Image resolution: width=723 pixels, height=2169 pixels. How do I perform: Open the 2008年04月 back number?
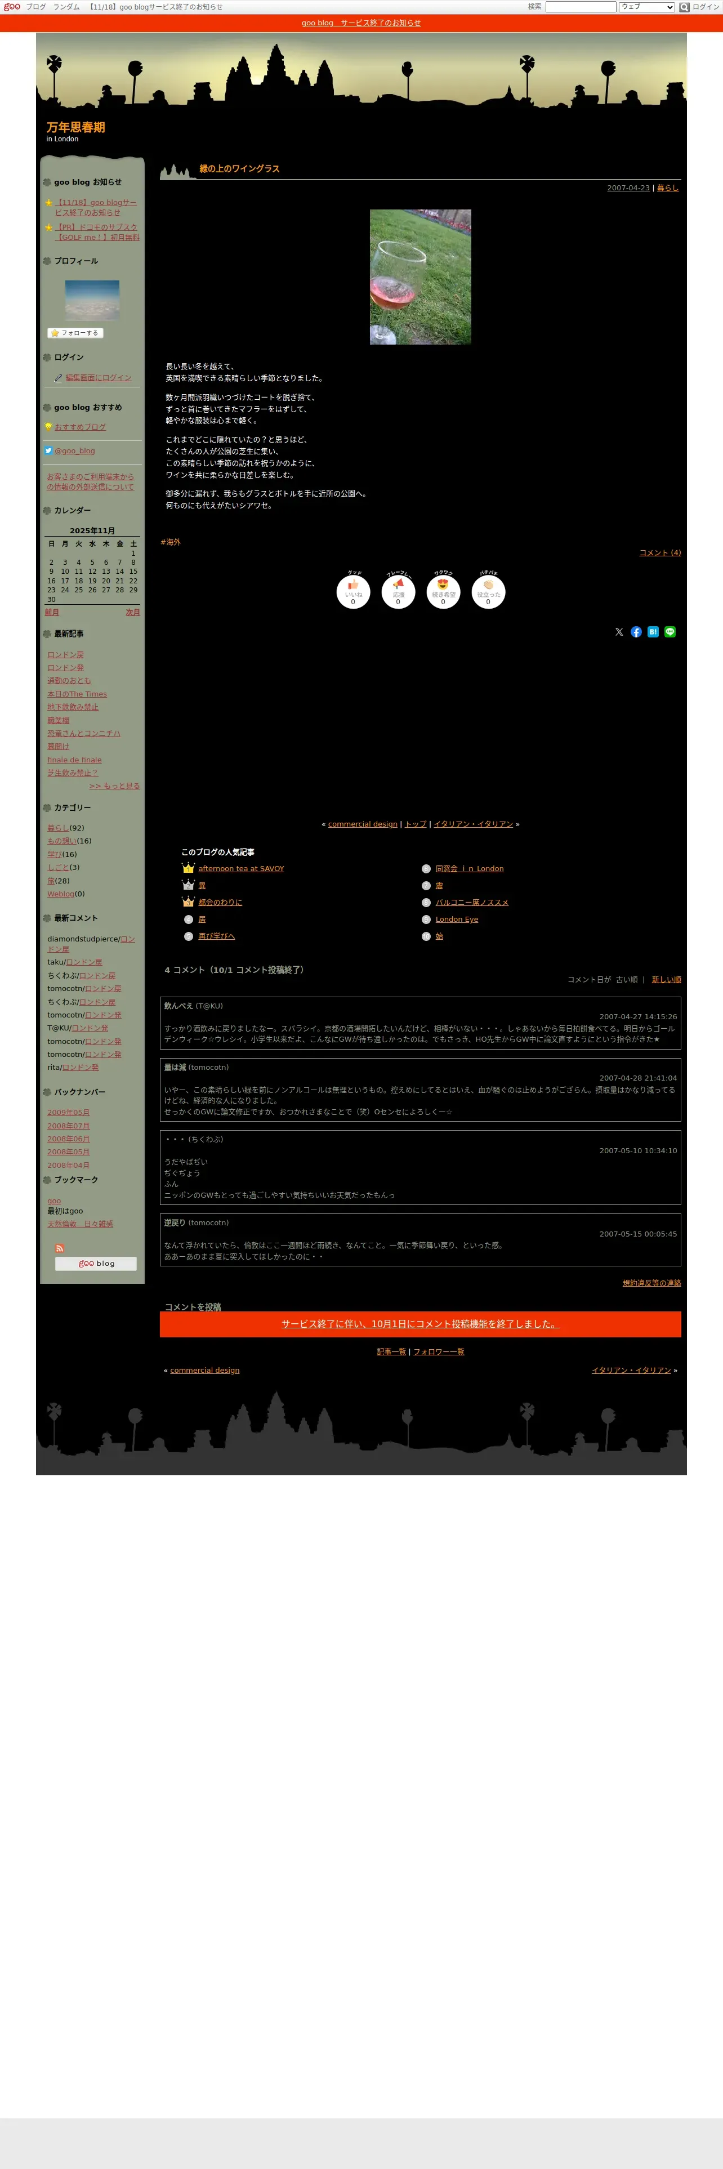click(x=68, y=1166)
